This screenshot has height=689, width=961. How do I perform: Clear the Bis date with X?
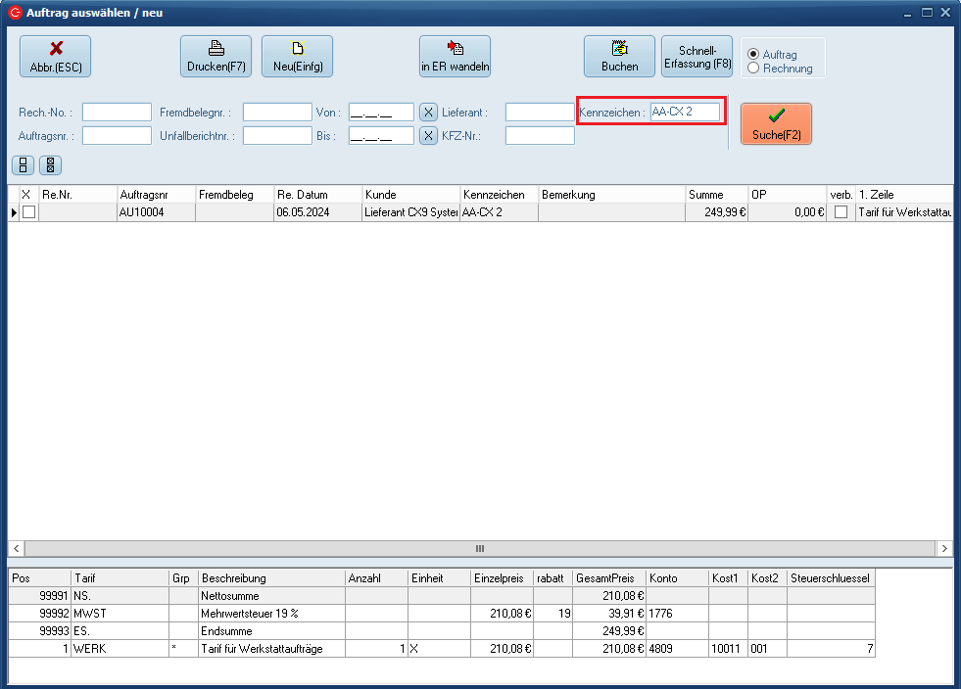[x=428, y=136]
